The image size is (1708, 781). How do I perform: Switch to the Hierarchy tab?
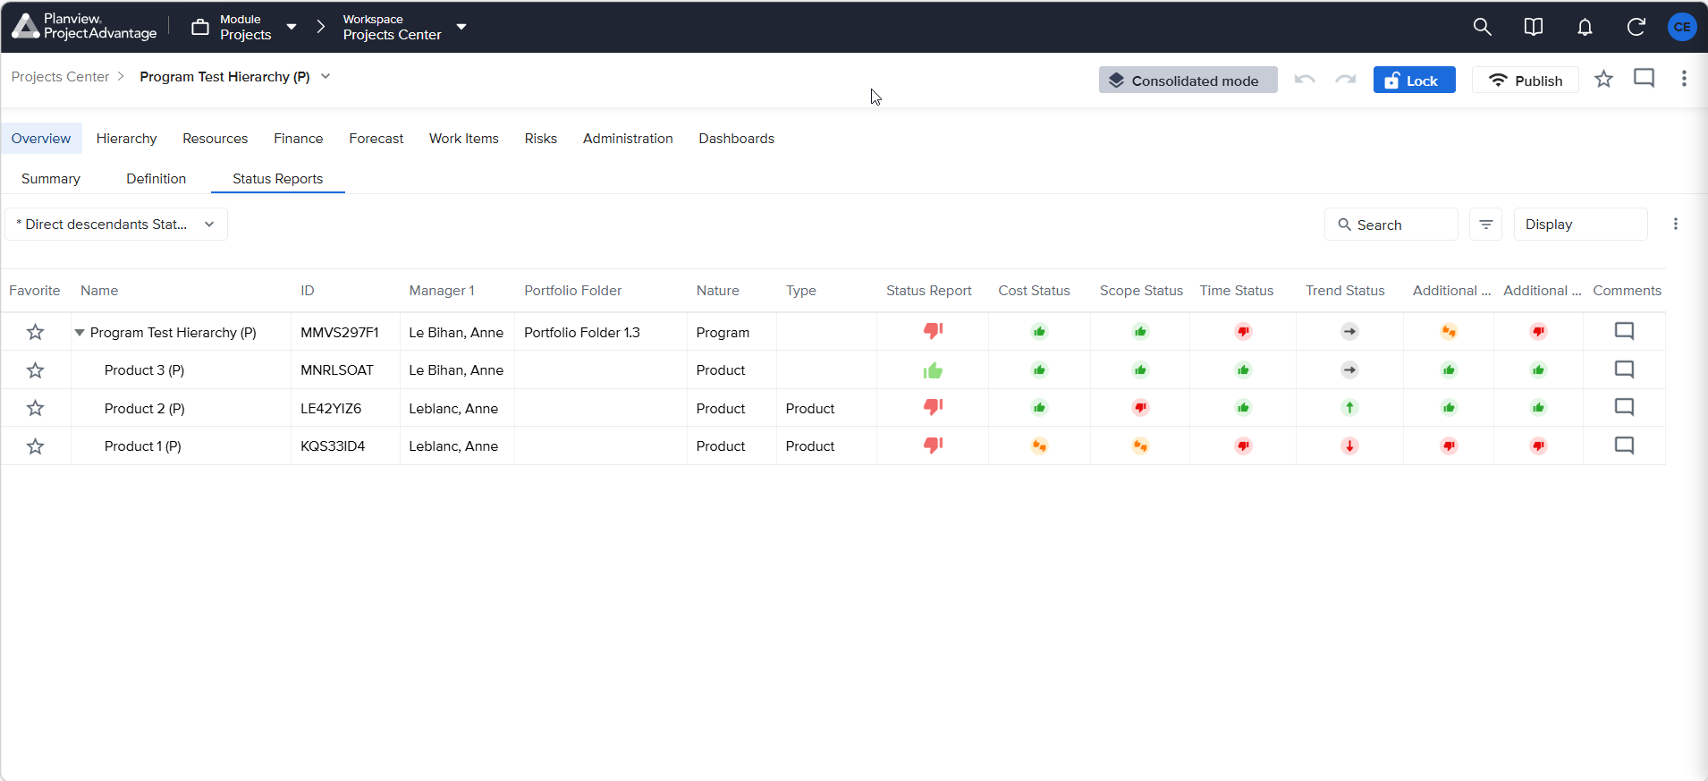[126, 139]
